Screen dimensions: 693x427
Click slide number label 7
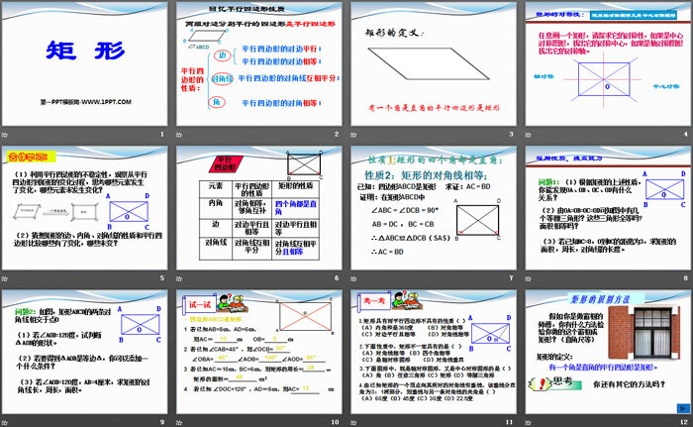point(512,277)
